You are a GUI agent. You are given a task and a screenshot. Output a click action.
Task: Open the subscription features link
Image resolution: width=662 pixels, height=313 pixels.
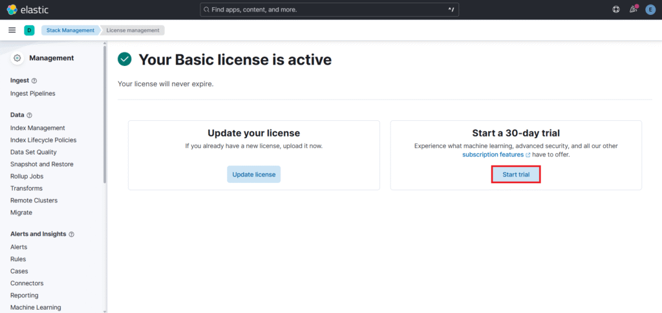[493, 155]
